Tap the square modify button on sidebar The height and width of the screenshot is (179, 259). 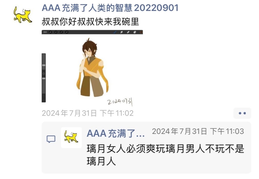(x=44, y=74)
